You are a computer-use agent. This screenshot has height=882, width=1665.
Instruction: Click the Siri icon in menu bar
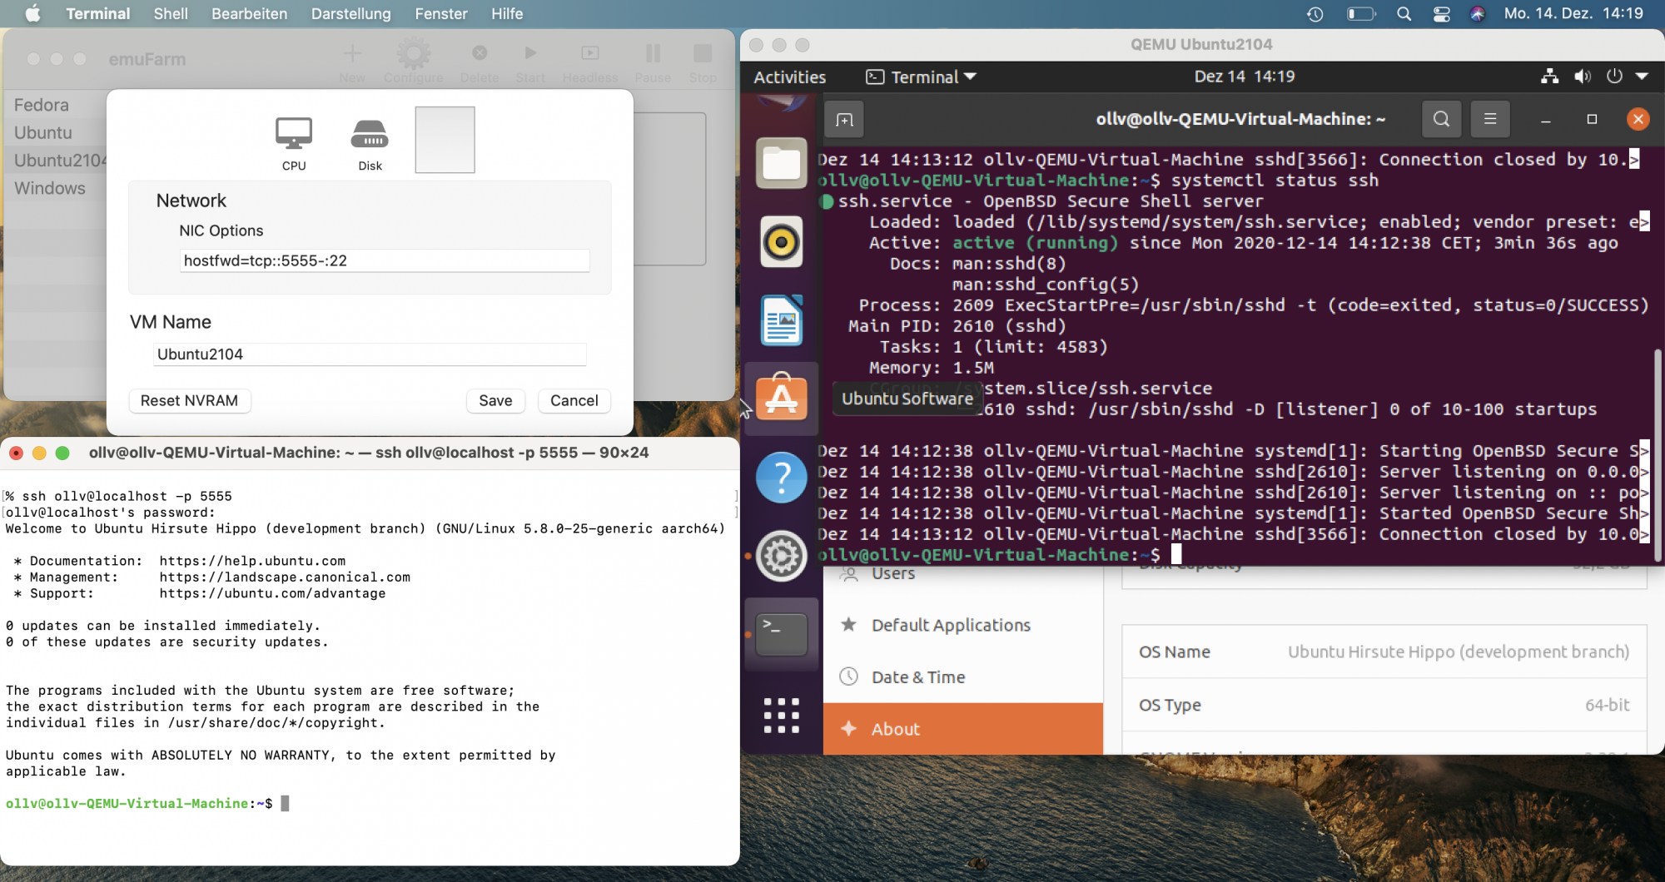tap(1478, 13)
